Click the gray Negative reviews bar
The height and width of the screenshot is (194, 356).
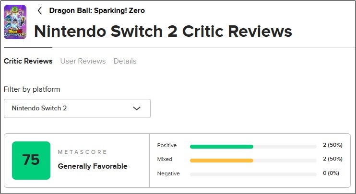[253, 174]
